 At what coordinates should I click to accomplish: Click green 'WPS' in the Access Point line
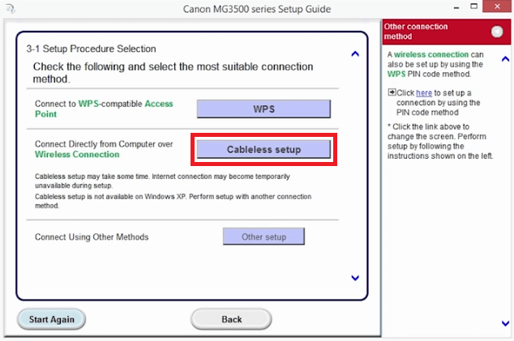tap(88, 104)
